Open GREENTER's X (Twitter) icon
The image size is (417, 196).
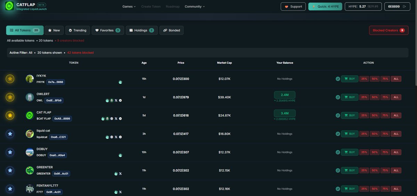tap(120, 173)
